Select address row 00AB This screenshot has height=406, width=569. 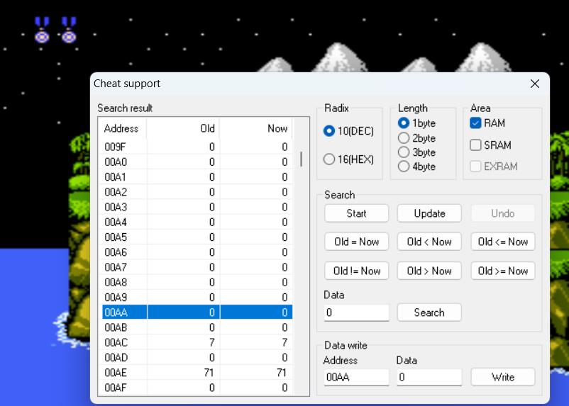click(197, 327)
